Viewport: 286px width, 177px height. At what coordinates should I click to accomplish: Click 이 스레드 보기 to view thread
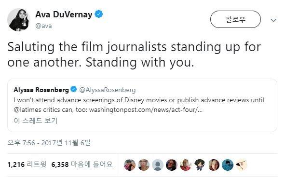(x=36, y=121)
